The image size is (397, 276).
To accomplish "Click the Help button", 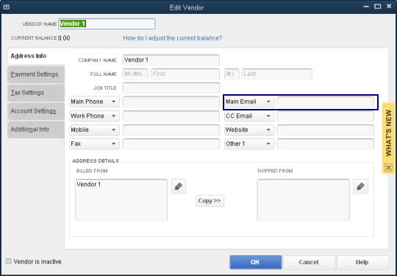I will [x=362, y=262].
